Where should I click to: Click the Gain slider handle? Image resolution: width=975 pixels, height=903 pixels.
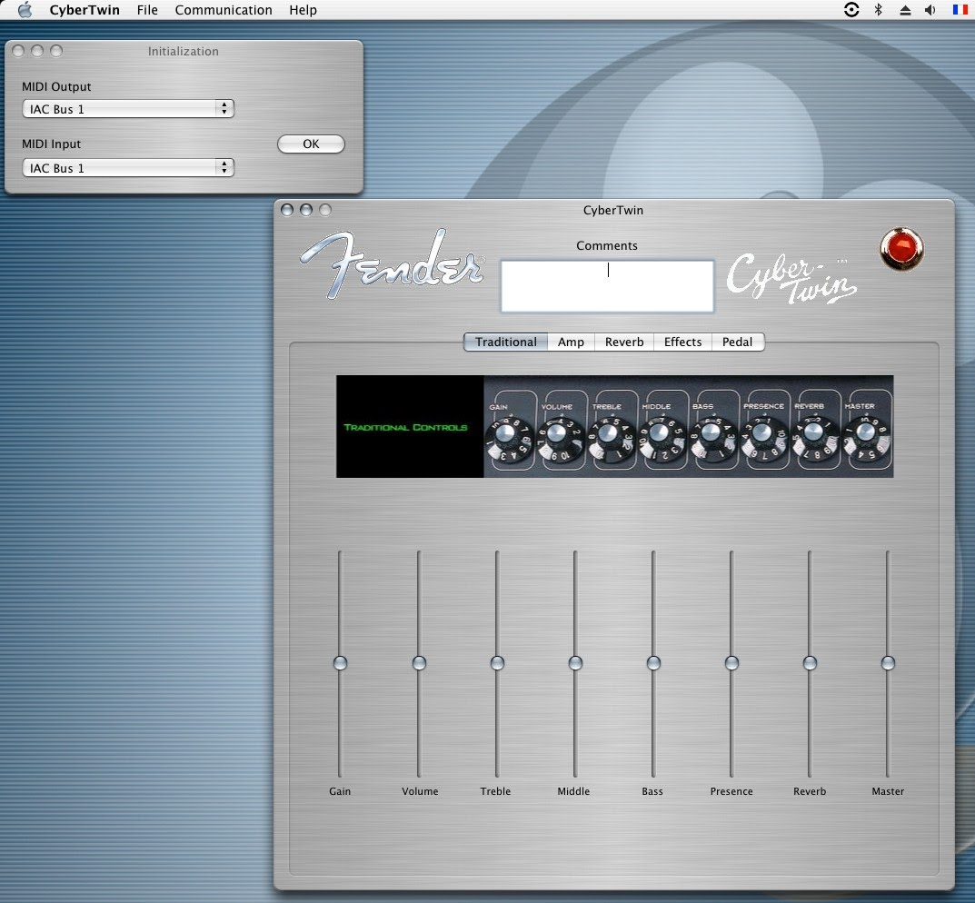pos(340,663)
